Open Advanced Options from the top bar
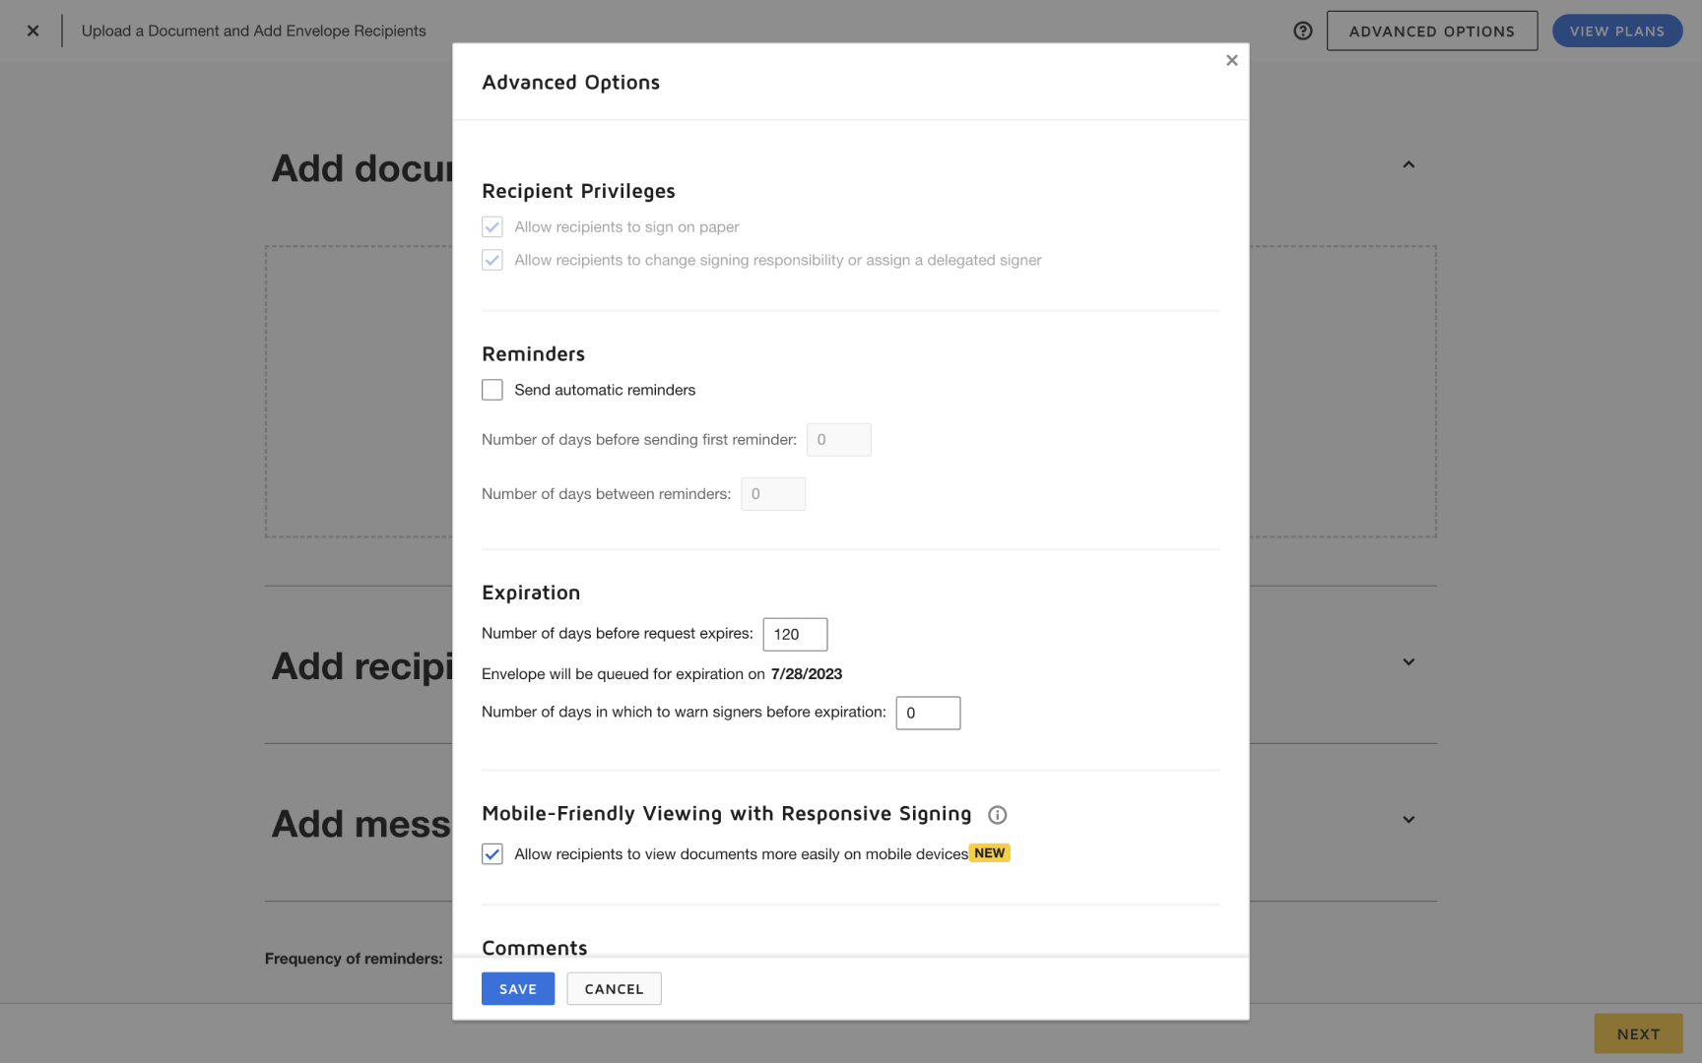 (1431, 31)
